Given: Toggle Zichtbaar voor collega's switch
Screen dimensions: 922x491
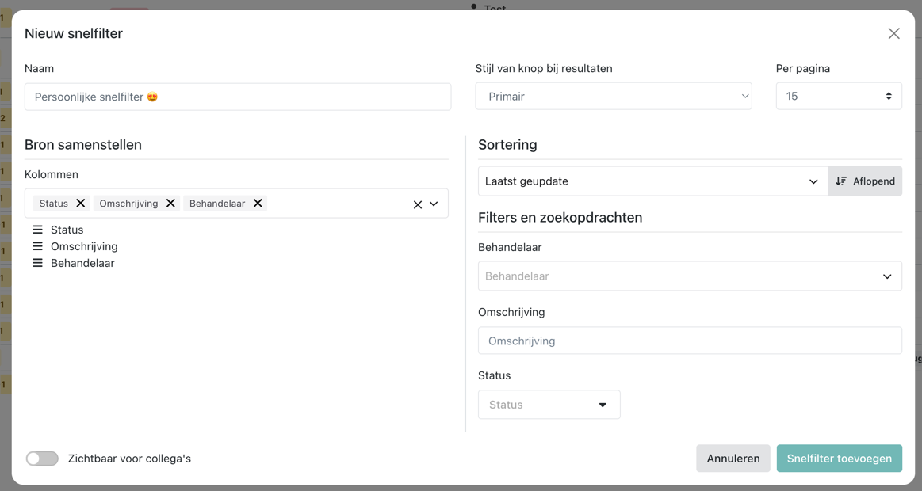Looking at the screenshot, I should click(x=42, y=459).
